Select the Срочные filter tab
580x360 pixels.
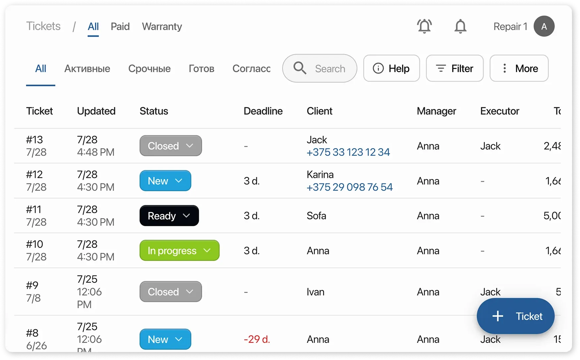click(149, 69)
